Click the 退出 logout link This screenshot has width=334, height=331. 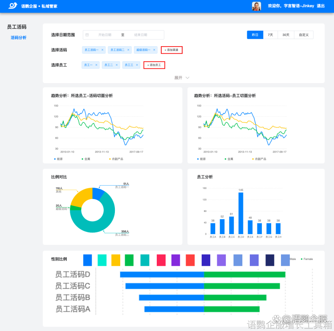(321, 6)
